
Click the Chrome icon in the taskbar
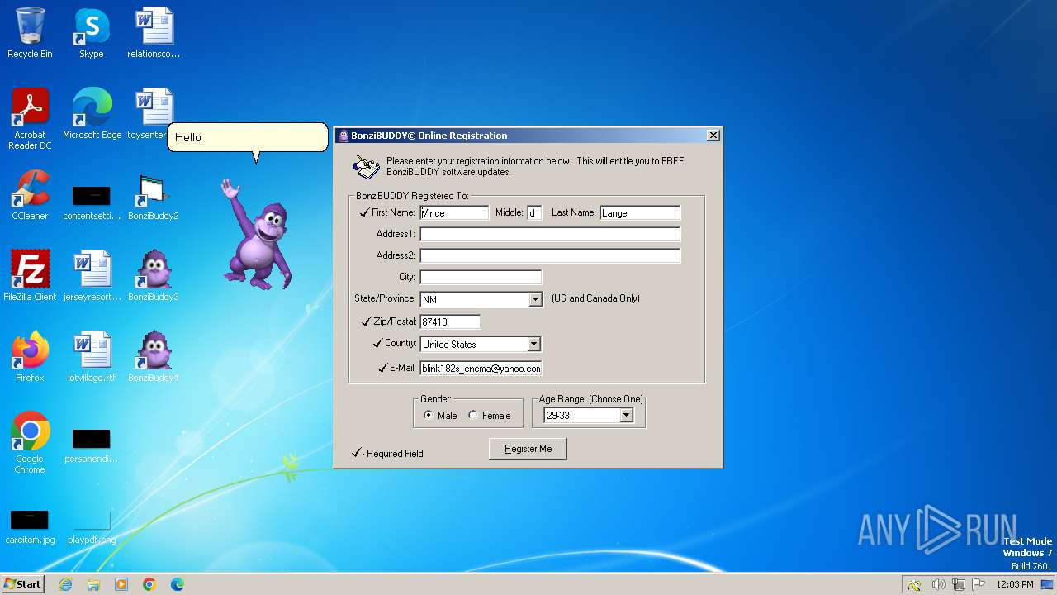click(149, 584)
